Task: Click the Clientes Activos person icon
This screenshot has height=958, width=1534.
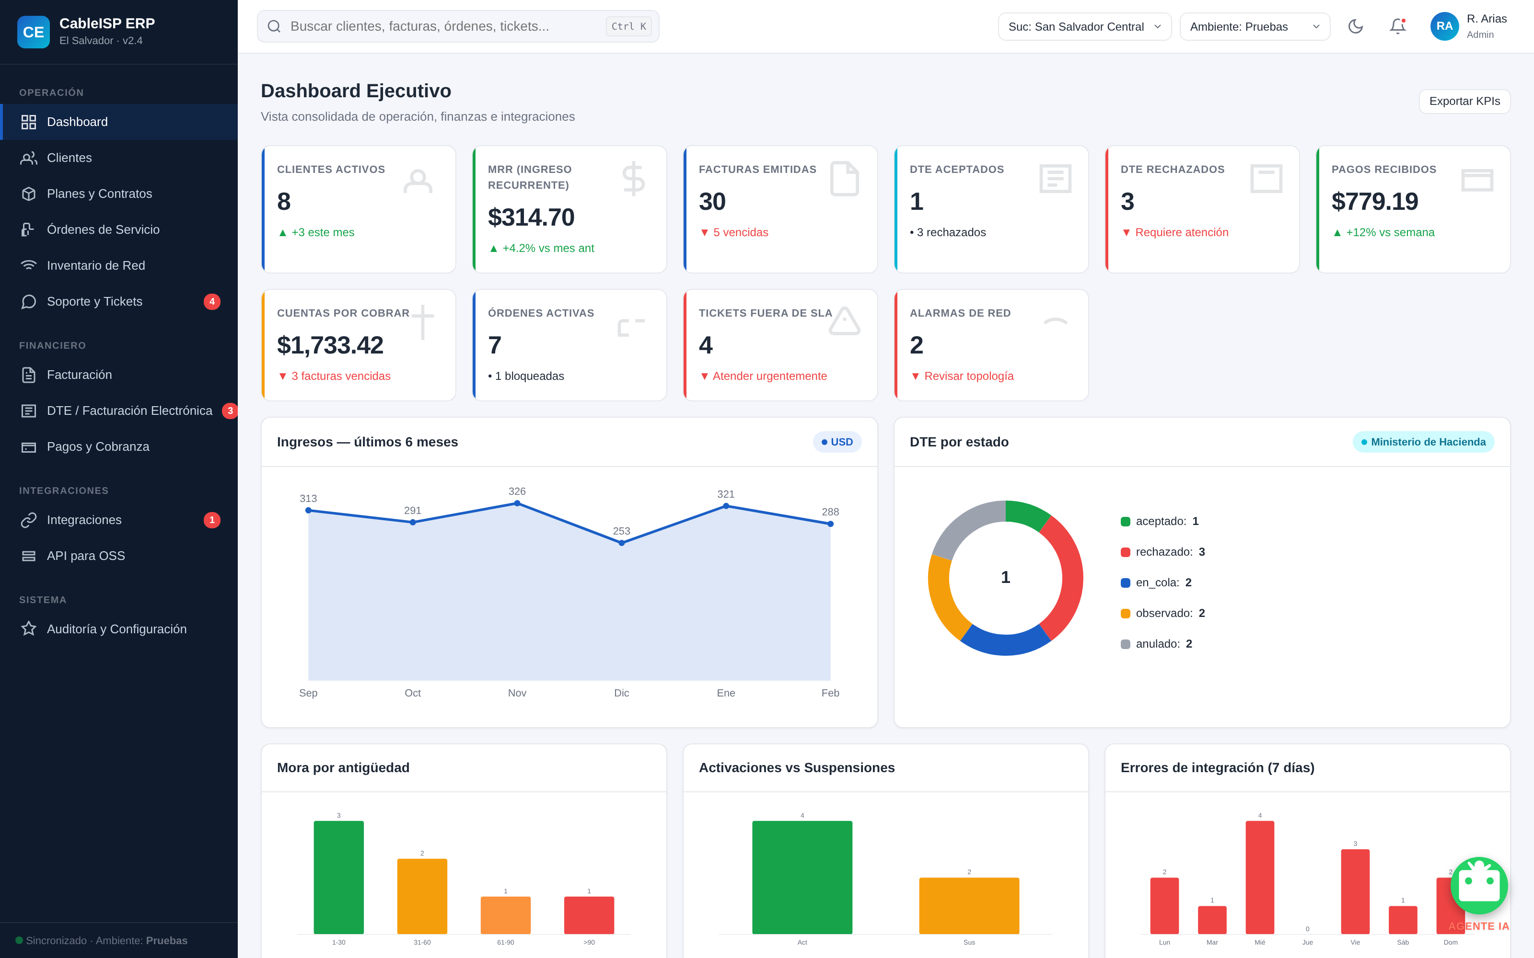Action: (418, 181)
